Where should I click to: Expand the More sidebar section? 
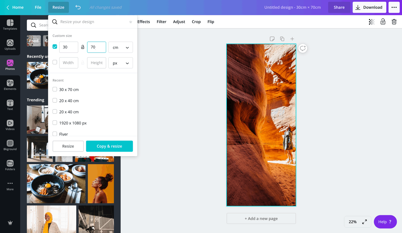10,185
